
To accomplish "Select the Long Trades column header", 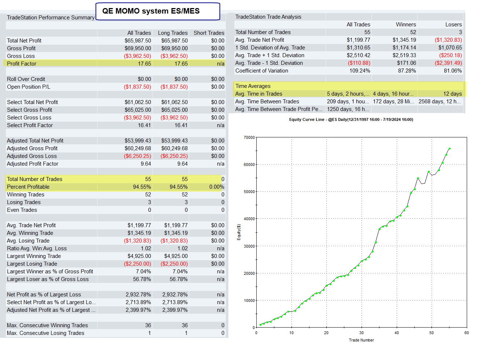I will coord(172,33).
